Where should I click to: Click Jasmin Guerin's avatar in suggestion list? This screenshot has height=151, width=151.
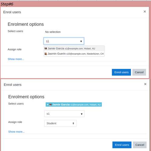(46, 54)
